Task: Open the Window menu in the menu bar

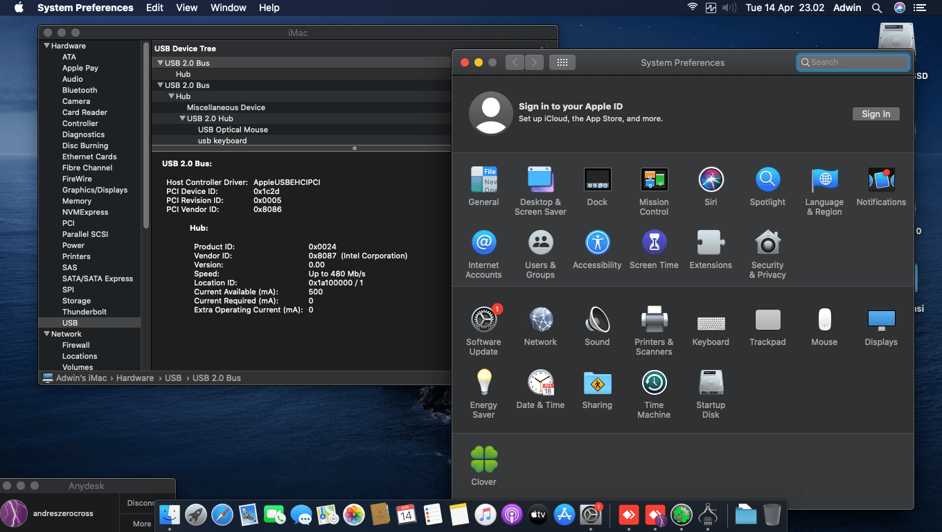Action: tap(228, 8)
